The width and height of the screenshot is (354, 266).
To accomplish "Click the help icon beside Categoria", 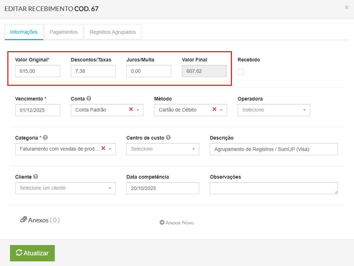I will point(46,138).
